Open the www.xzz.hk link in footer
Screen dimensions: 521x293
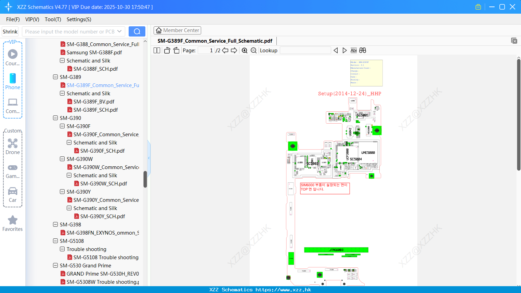coord(283,290)
